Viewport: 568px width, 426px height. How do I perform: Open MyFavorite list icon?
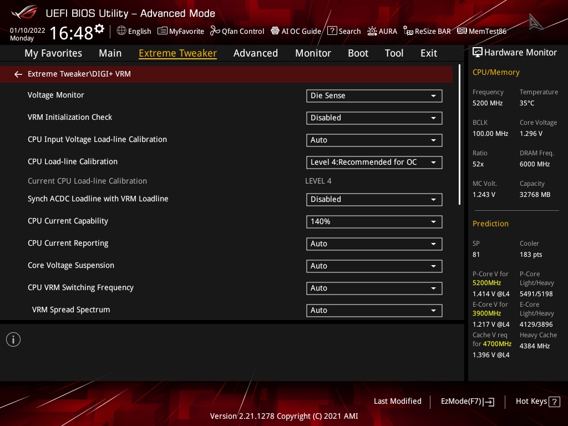(x=163, y=31)
